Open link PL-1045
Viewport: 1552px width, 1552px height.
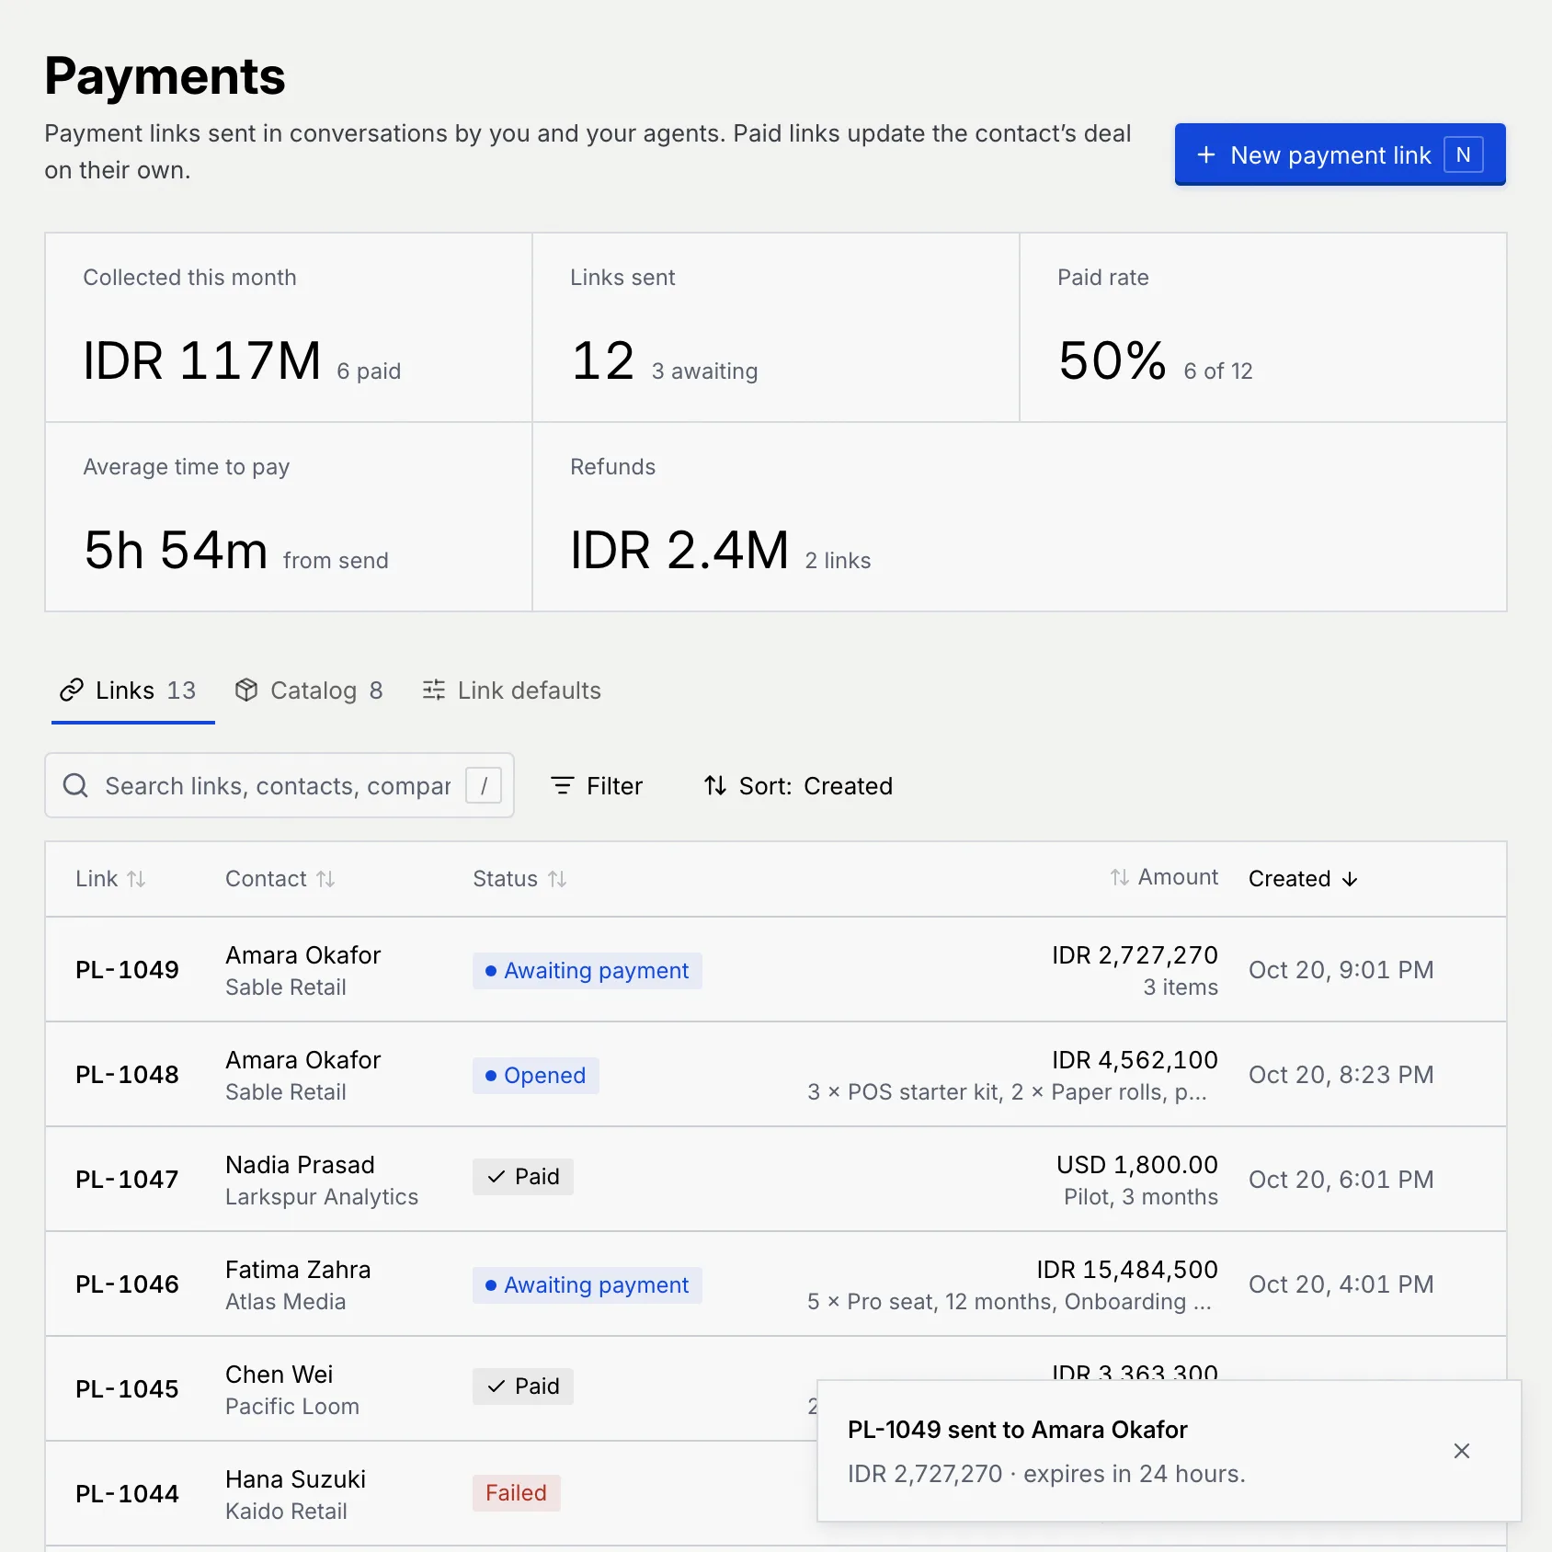[127, 1389]
